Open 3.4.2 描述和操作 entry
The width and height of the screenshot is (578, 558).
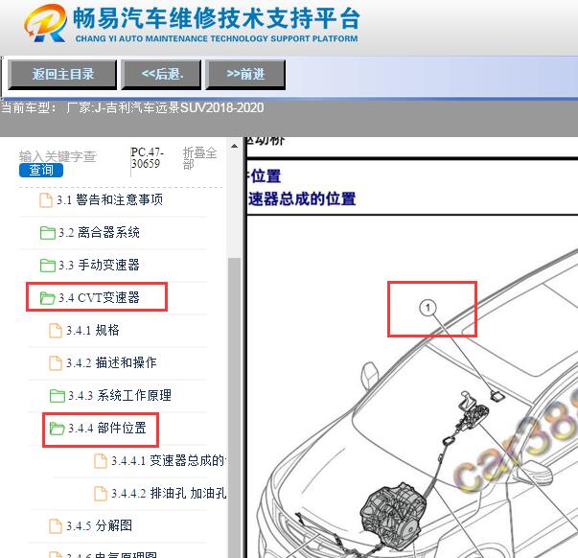coord(111,363)
